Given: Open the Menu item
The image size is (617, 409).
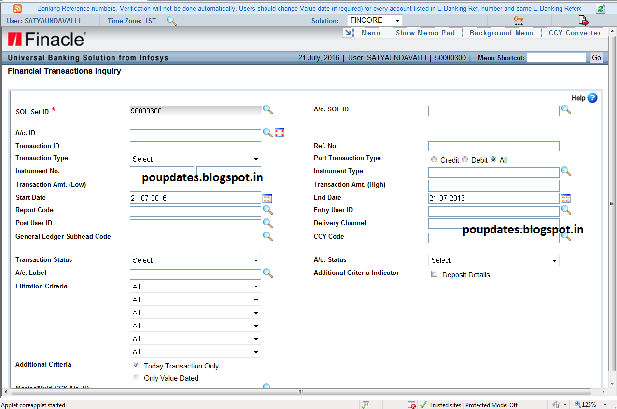Looking at the screenshot, I should coord(371,33).
